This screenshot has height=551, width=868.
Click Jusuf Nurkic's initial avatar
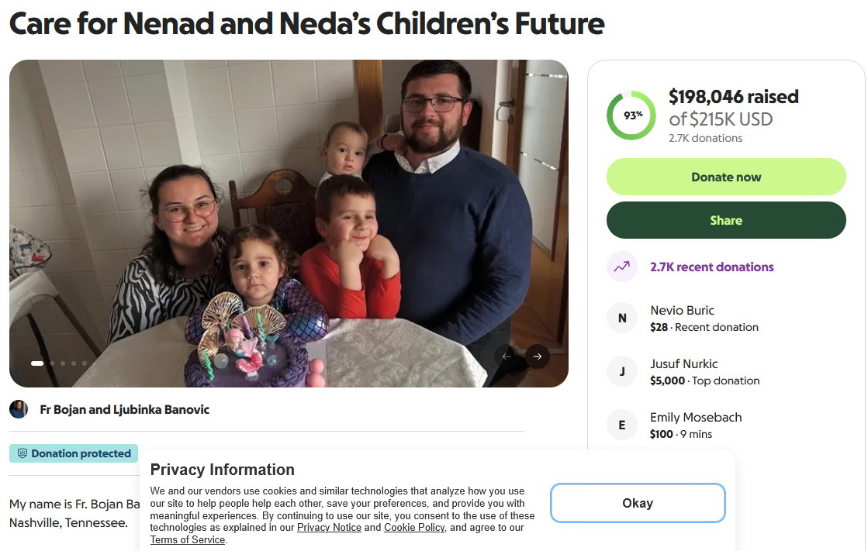coord(621,372)
